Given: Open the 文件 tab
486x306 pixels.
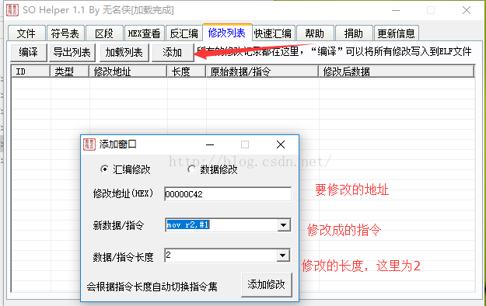Looking at the screenshot, I should point(26,33).
